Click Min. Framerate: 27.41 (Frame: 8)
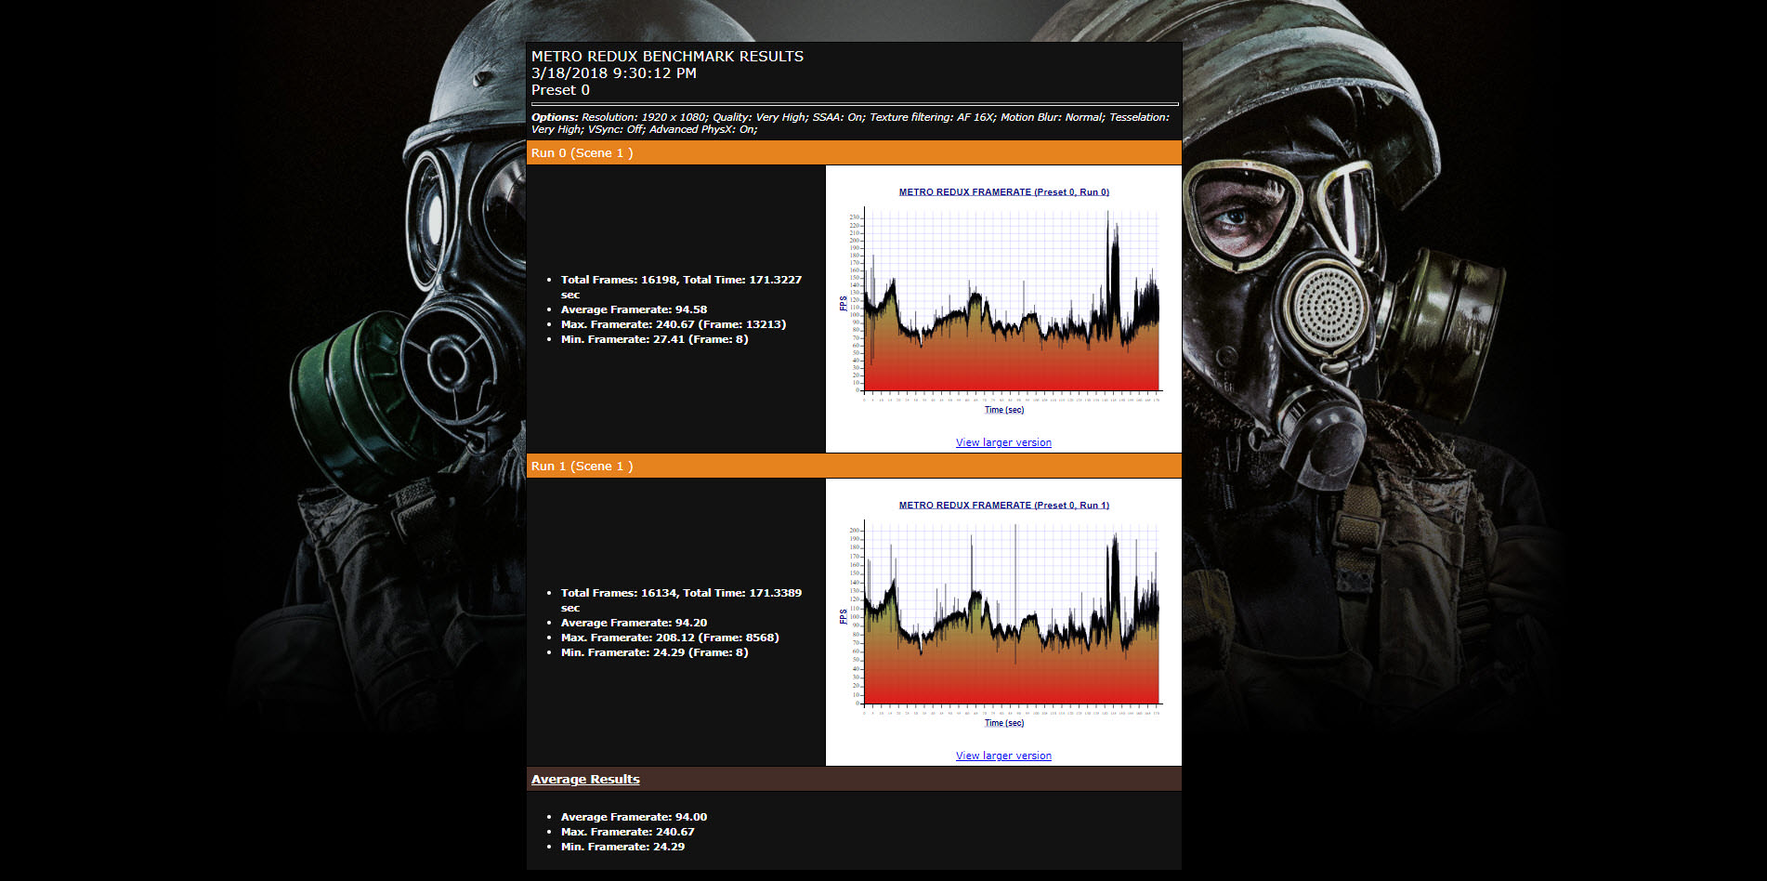 coord(654,339)
